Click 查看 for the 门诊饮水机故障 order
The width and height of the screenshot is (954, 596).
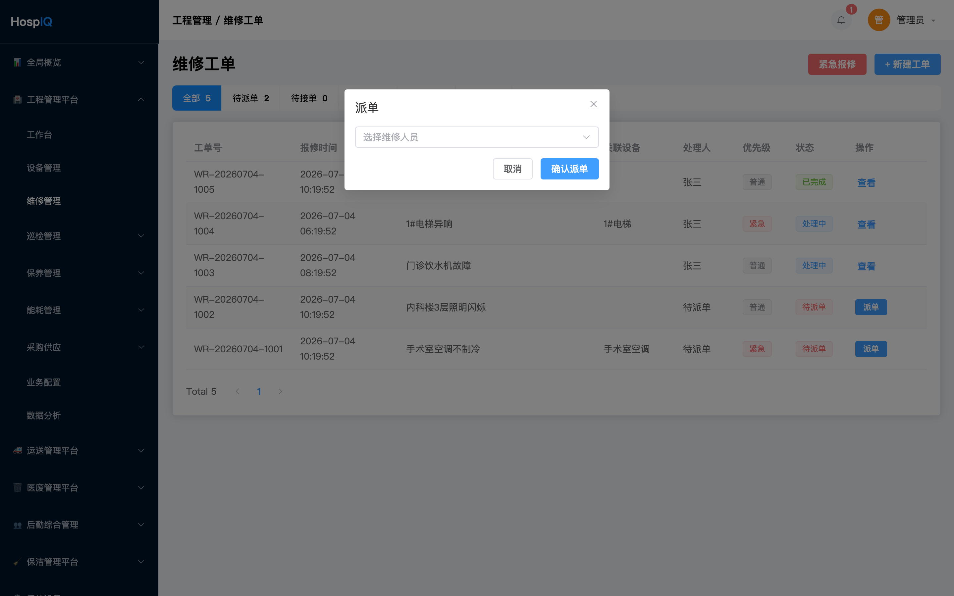866,267
